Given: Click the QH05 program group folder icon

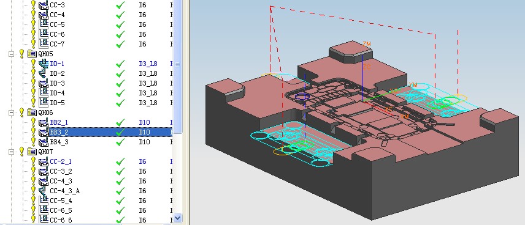Looking at the screenshot, I should coord(32,54).
